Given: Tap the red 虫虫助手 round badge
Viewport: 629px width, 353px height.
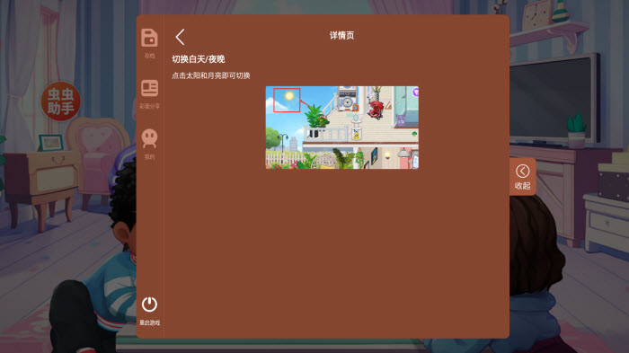Looking at the screenshot, I should point(60,101).
